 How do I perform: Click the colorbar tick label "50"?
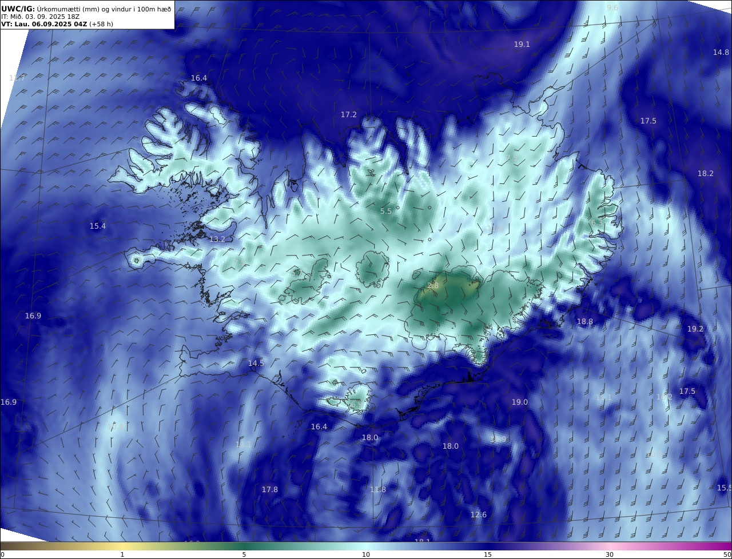coord(728,554)
